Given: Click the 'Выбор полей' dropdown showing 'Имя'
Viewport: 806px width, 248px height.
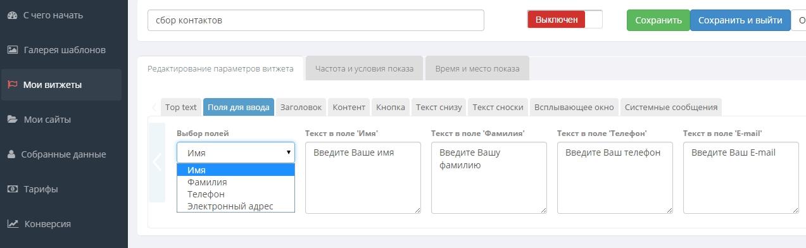Looking at the screenshot, I should point(236,152).
